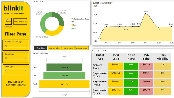Image resolution: width=174 pixels, height=98 pixels.
Task: Switch to the Average sales tab
Action: (x=54, y=48)
